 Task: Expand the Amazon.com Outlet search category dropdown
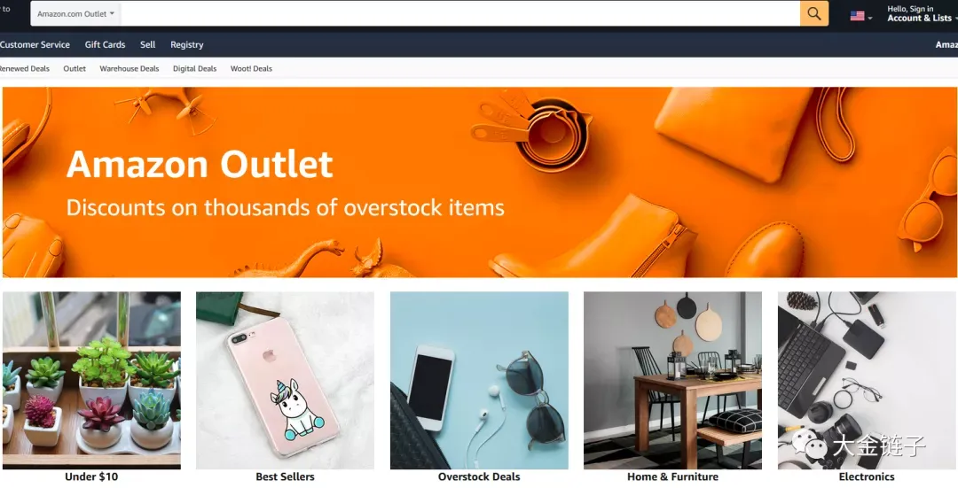pos(75,13)
